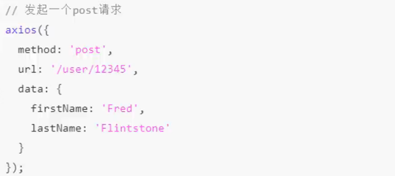Screen dimensions: 395x176
Task: Click the double slash starting the comment
Action: click(12, 11)
